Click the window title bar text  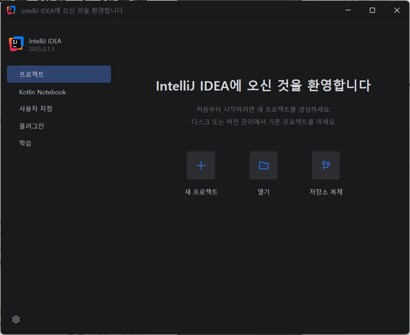[72, 11]
